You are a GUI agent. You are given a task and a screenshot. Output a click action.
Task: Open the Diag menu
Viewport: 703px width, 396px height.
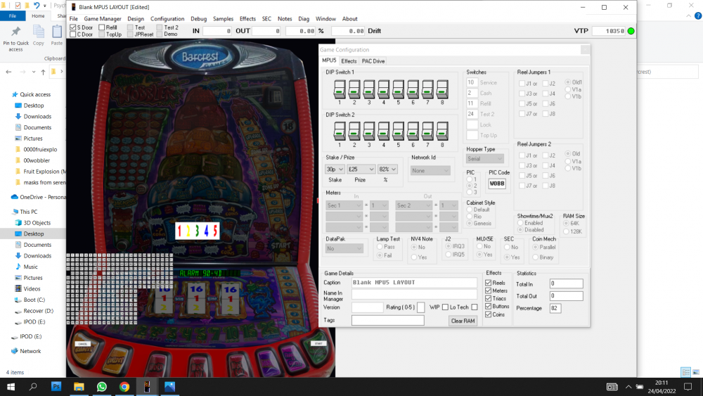[x=304, y=19]
